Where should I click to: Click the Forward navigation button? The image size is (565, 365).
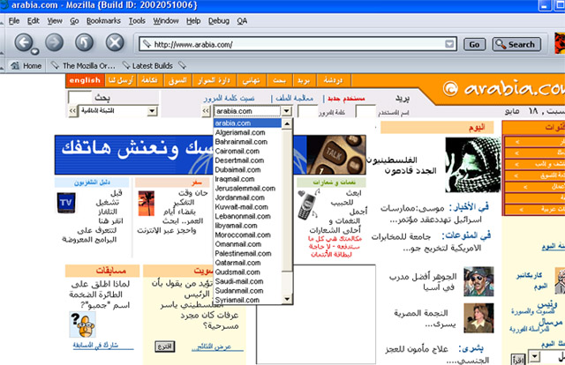pos(54,43)
